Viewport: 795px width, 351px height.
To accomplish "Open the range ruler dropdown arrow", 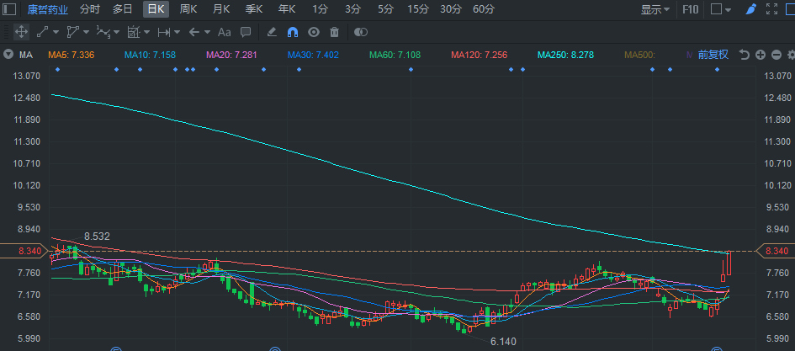I will (x=177, y=32).
